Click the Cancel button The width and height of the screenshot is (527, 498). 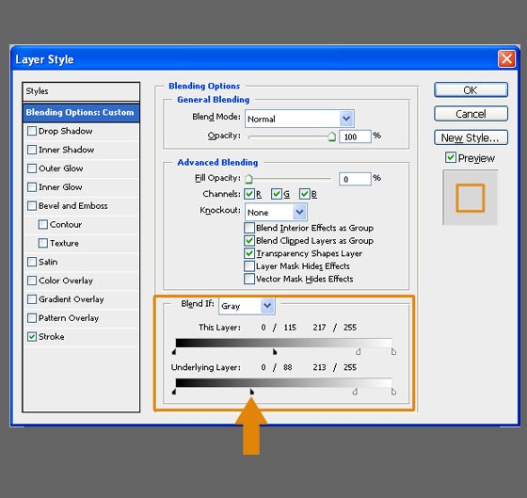(471, 114)
